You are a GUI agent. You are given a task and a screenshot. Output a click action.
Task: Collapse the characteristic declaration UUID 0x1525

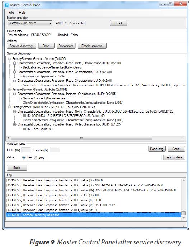pos(14,125)
